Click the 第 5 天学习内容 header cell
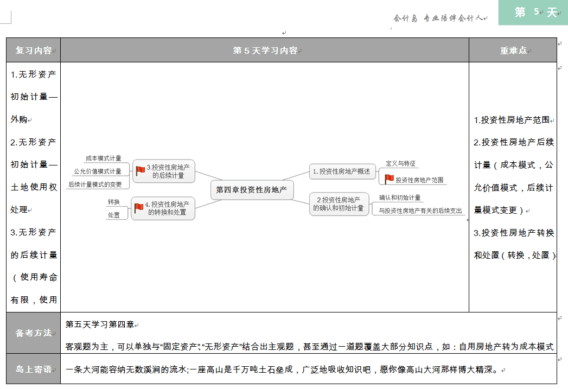The width and height of the screenshot is (568, 389). click(x=265, y=50)
